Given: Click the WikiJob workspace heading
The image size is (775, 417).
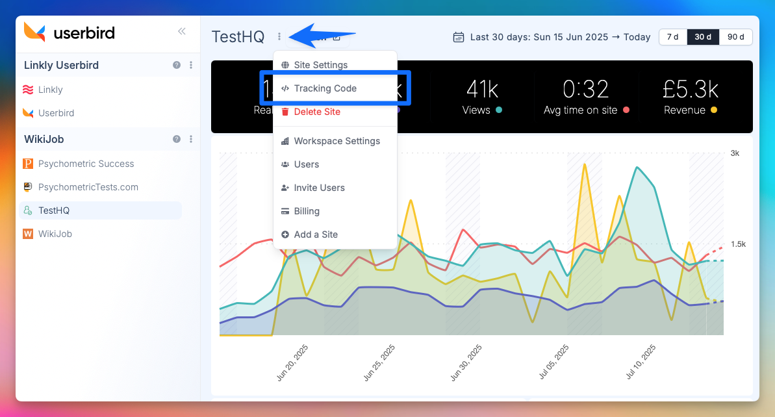Looking at the screenshot, I should pos(44,140).
